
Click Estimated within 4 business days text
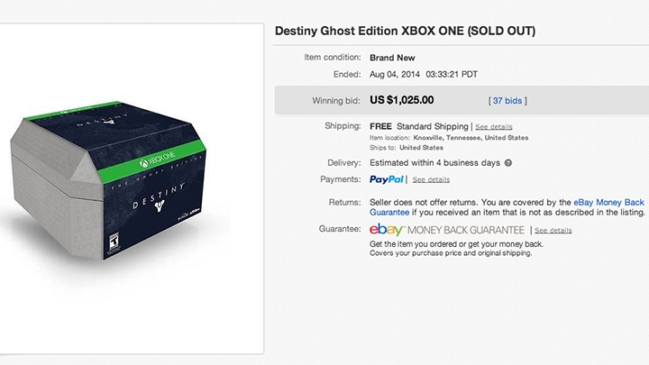coord(434,163)
